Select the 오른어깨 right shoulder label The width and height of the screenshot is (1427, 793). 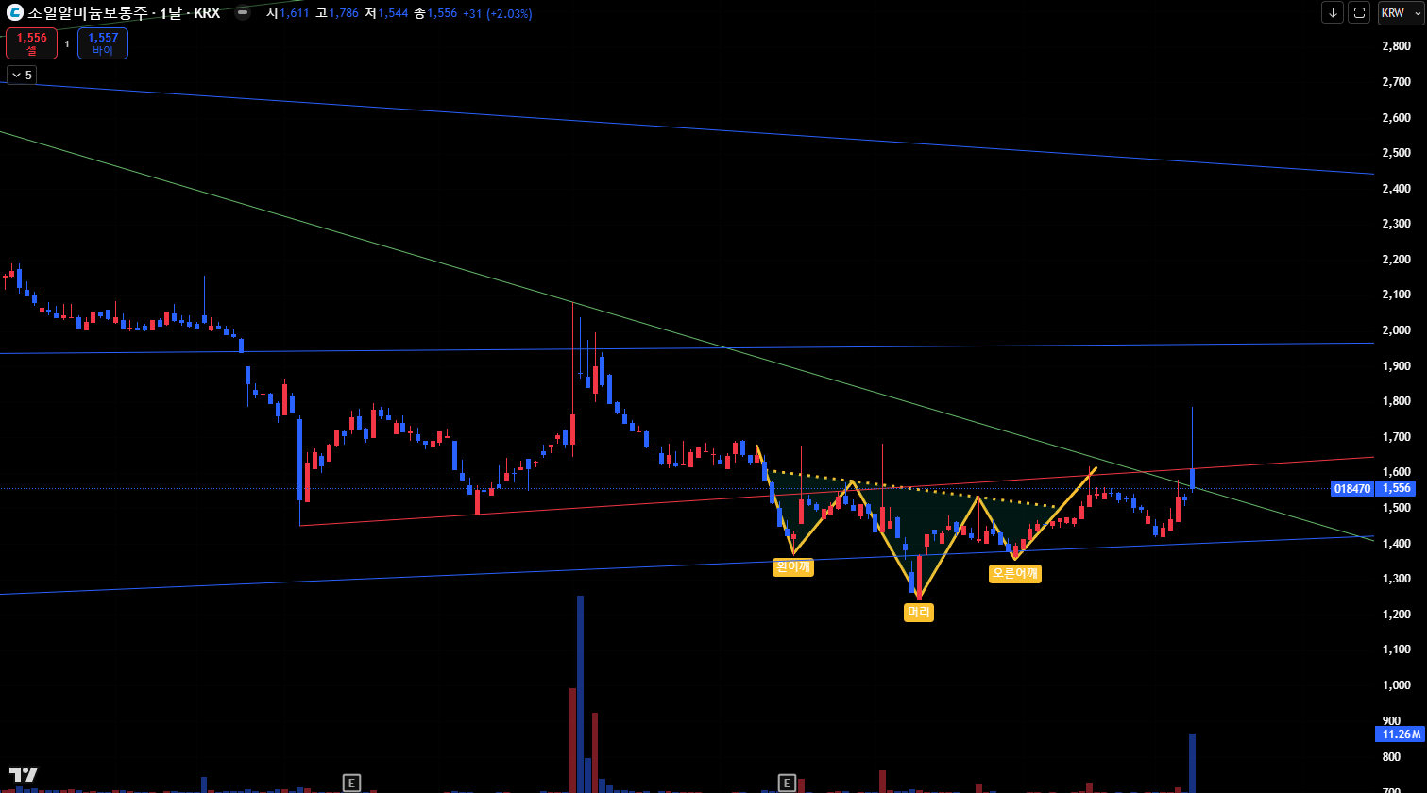(1015, 573)
